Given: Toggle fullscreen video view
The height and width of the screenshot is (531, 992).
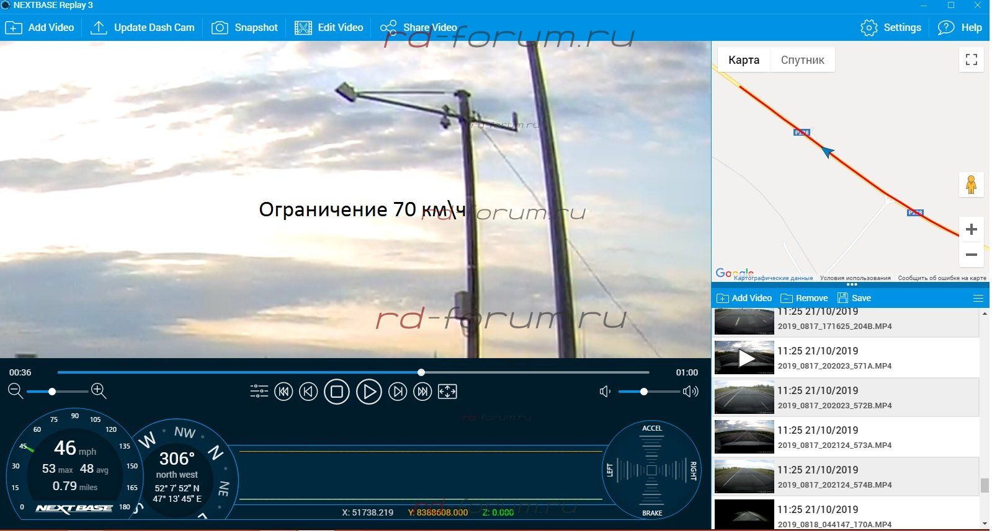Looking at the screenshot, I should point(447,392).
